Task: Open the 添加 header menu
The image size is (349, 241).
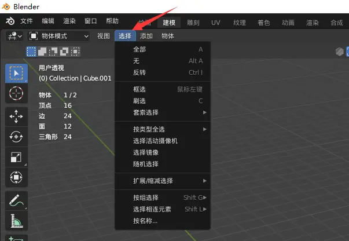Action: point(146,36)
